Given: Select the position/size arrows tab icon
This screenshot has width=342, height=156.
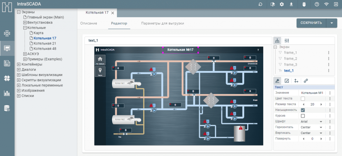Looking at the screenshot, I should 296,81.
